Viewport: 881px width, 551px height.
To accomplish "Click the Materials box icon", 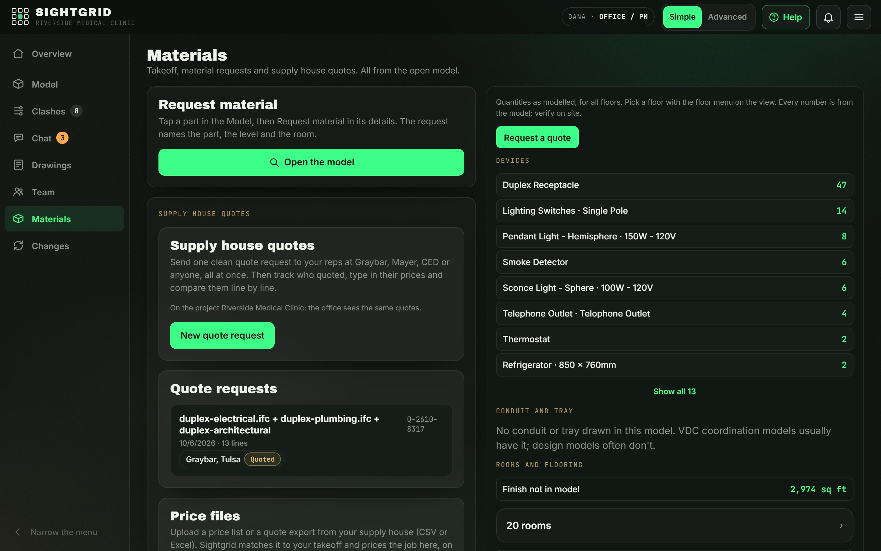I will 18,219.
